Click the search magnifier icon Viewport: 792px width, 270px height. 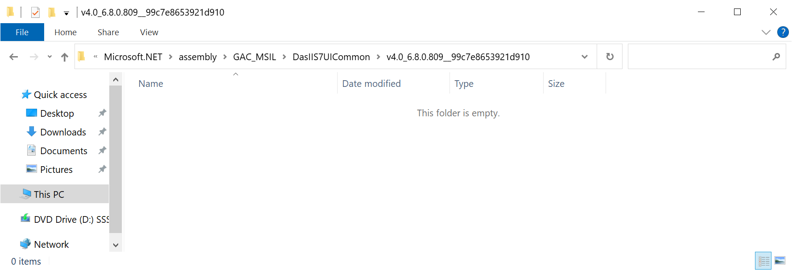pos(776,57)
